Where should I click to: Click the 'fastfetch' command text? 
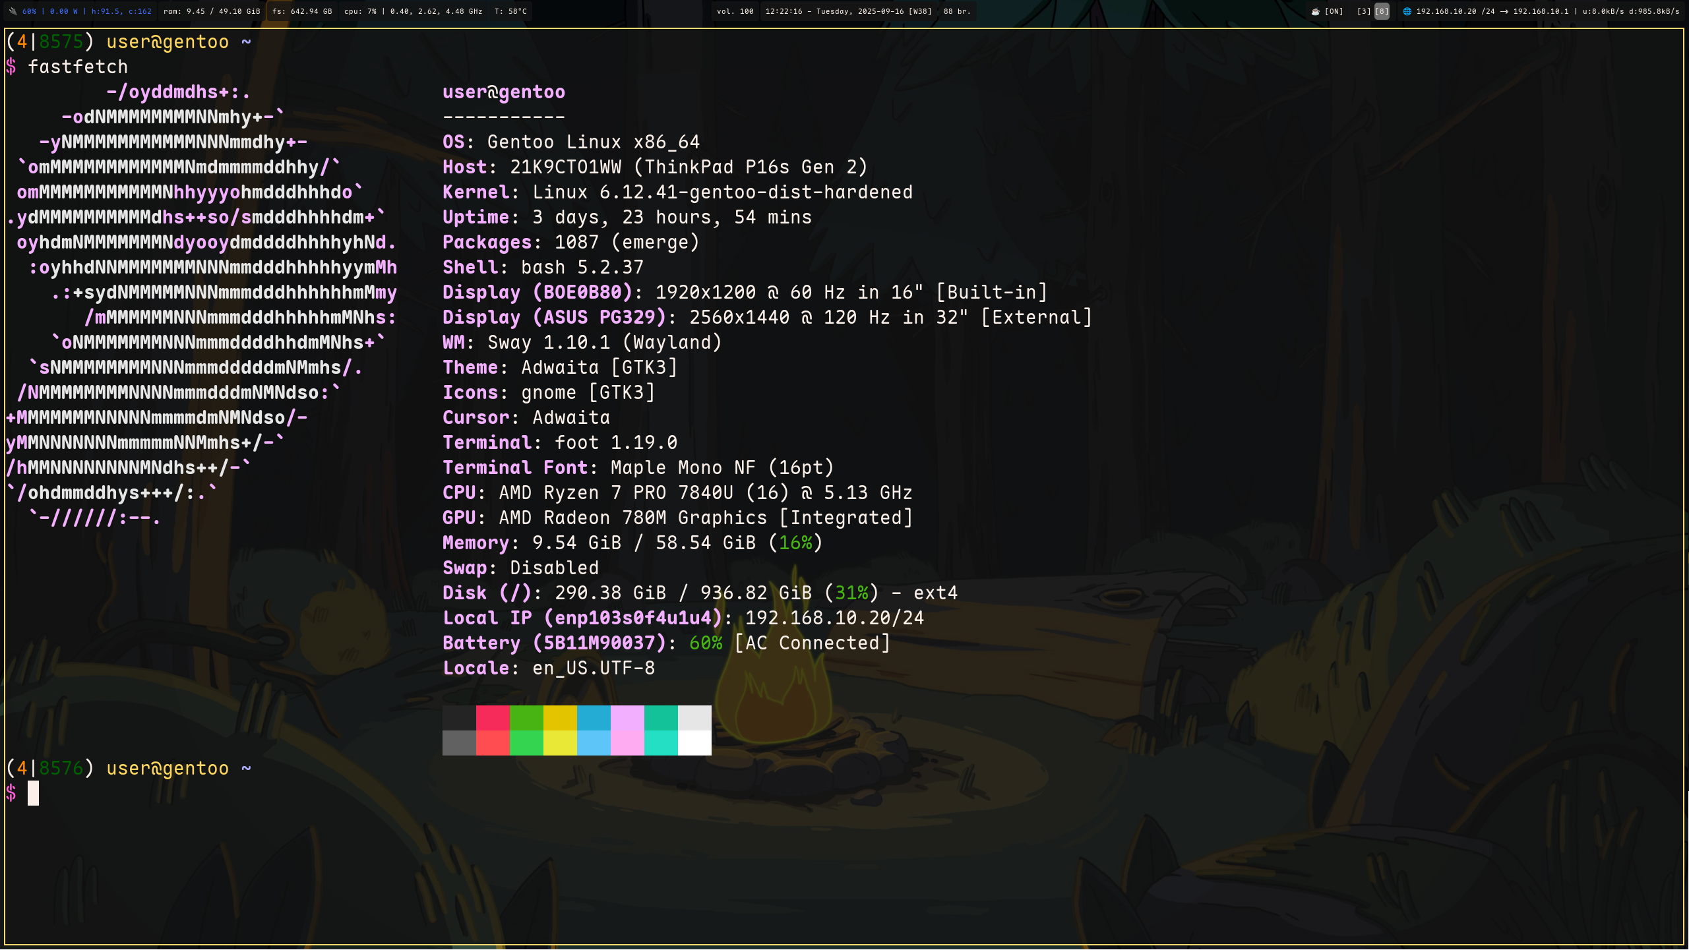[78, 67]
